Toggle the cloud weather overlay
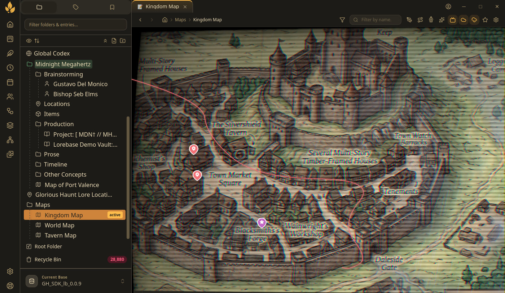The image size is (505, 293). point(464,20)
